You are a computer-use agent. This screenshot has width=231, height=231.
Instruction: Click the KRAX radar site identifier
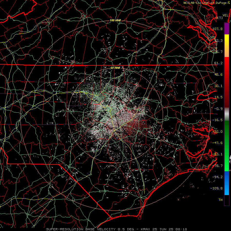click(146, 229)
